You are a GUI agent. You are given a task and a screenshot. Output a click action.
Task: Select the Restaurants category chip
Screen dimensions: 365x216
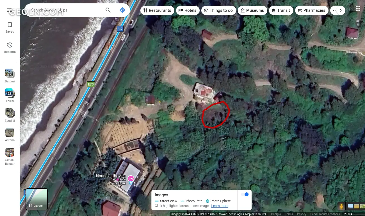pyautogui.click(x=157, y=10)
